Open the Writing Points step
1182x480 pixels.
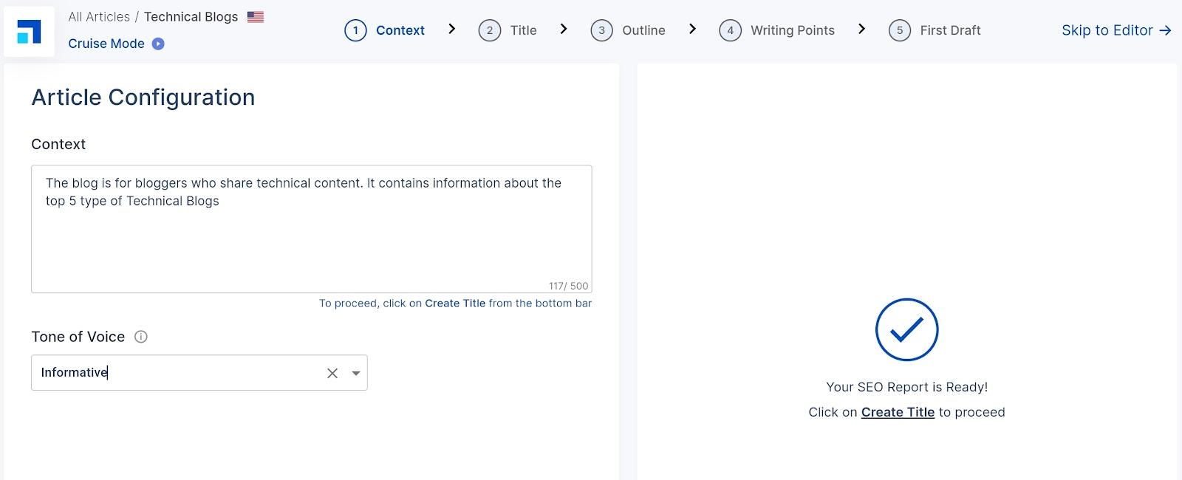click(792, 30)
